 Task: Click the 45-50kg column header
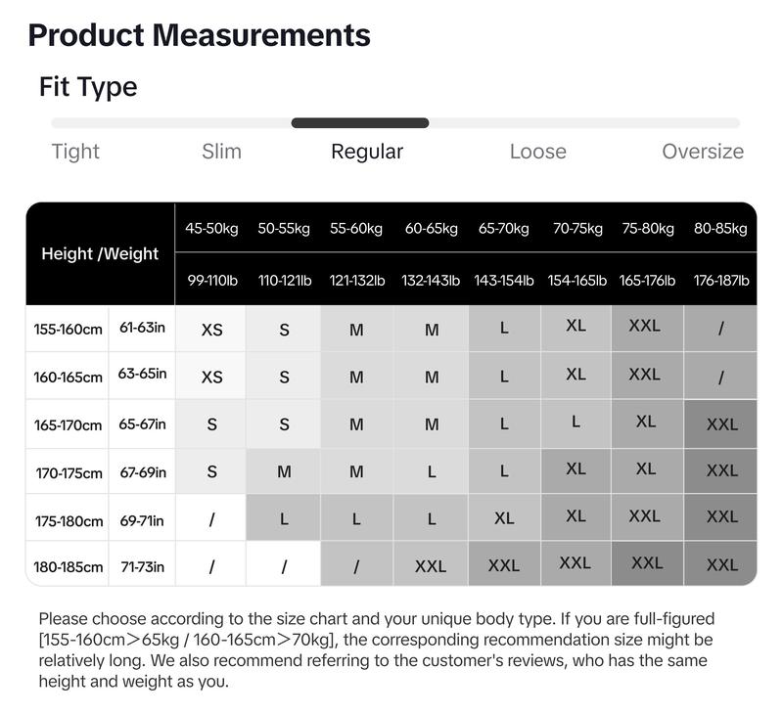click(211, 229)
